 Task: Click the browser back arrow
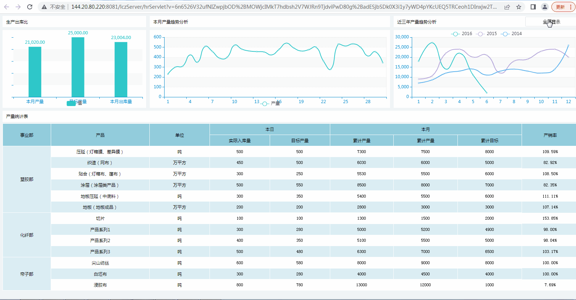pyautogui.click(x=7, y=7)
